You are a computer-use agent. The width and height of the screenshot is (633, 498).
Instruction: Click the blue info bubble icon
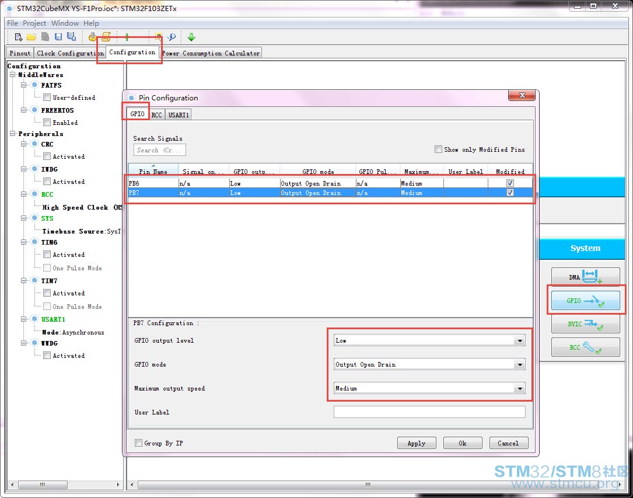coord(172,37)
